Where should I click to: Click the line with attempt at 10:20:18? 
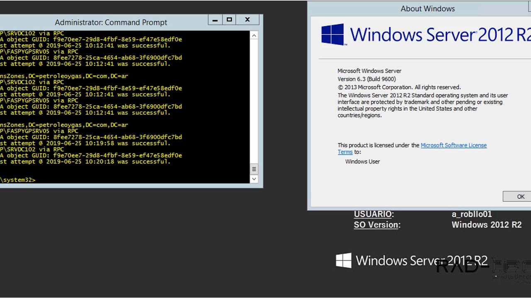tap(85, 161)
